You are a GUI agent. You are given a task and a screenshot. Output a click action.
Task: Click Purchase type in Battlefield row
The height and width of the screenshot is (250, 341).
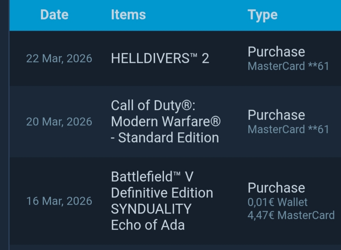(x=276, y=187)
